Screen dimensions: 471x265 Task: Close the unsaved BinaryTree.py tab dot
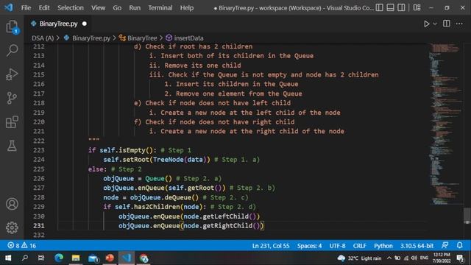[x=85, y=24]
